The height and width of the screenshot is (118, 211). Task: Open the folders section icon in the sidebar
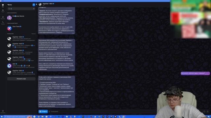click(x=3, y=11)
